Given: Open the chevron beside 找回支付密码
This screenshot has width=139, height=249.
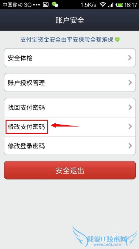Looking at the screenshot, I should [x=130, y=107].
